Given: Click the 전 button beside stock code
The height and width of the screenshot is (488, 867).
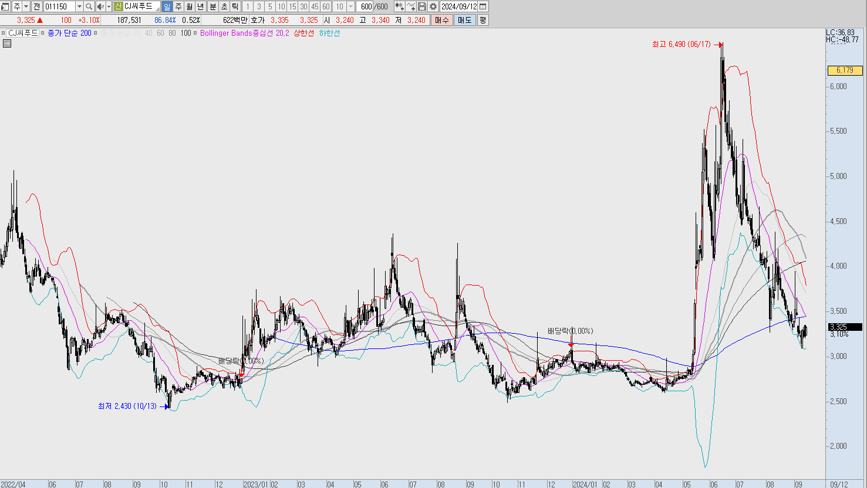Looking at the screenshot, I should click(x=36, y=6).
